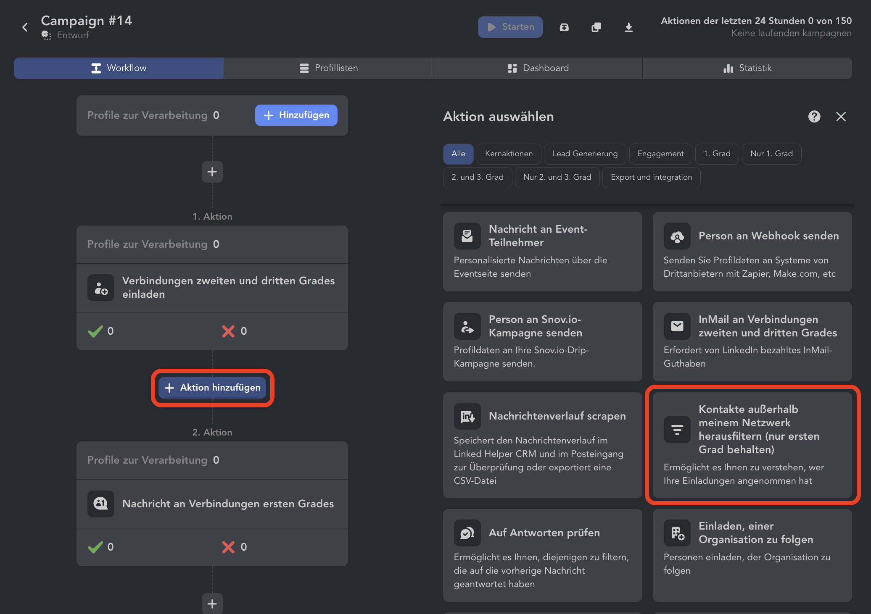Select the Export und integration filter
The image size is (871, 614).
click(651, 177)
